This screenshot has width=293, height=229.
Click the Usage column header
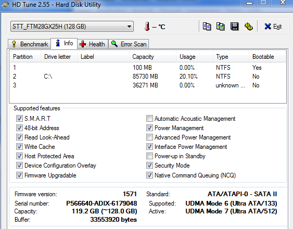click(194, 57)
